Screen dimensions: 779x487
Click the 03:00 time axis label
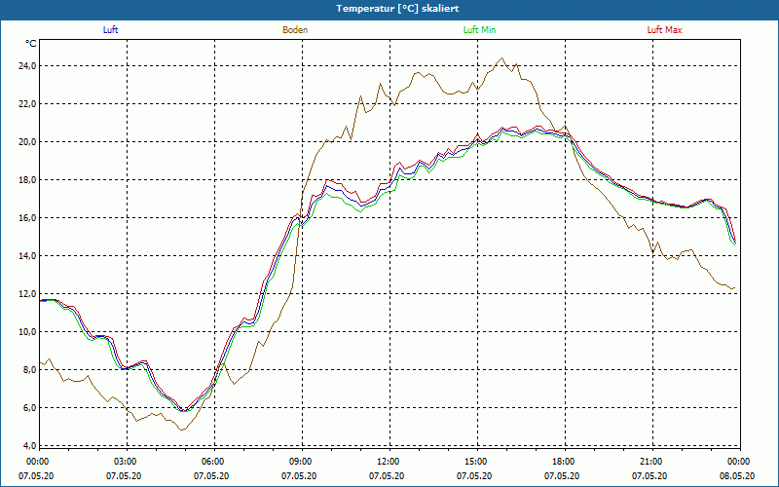(x=128, y=462)
